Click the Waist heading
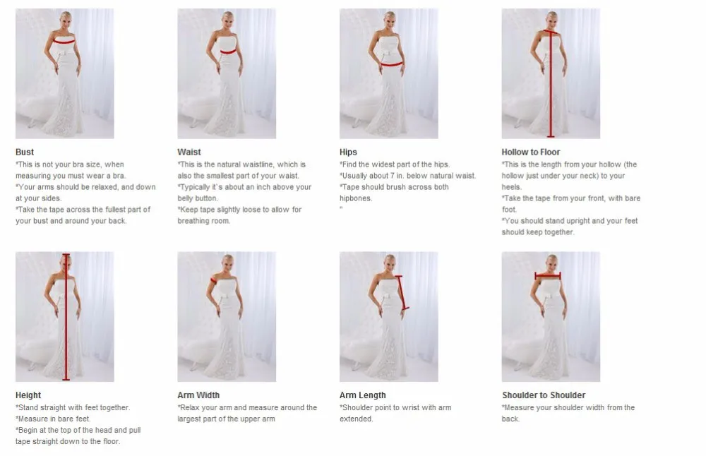The image size is (706, 456). 189,152
